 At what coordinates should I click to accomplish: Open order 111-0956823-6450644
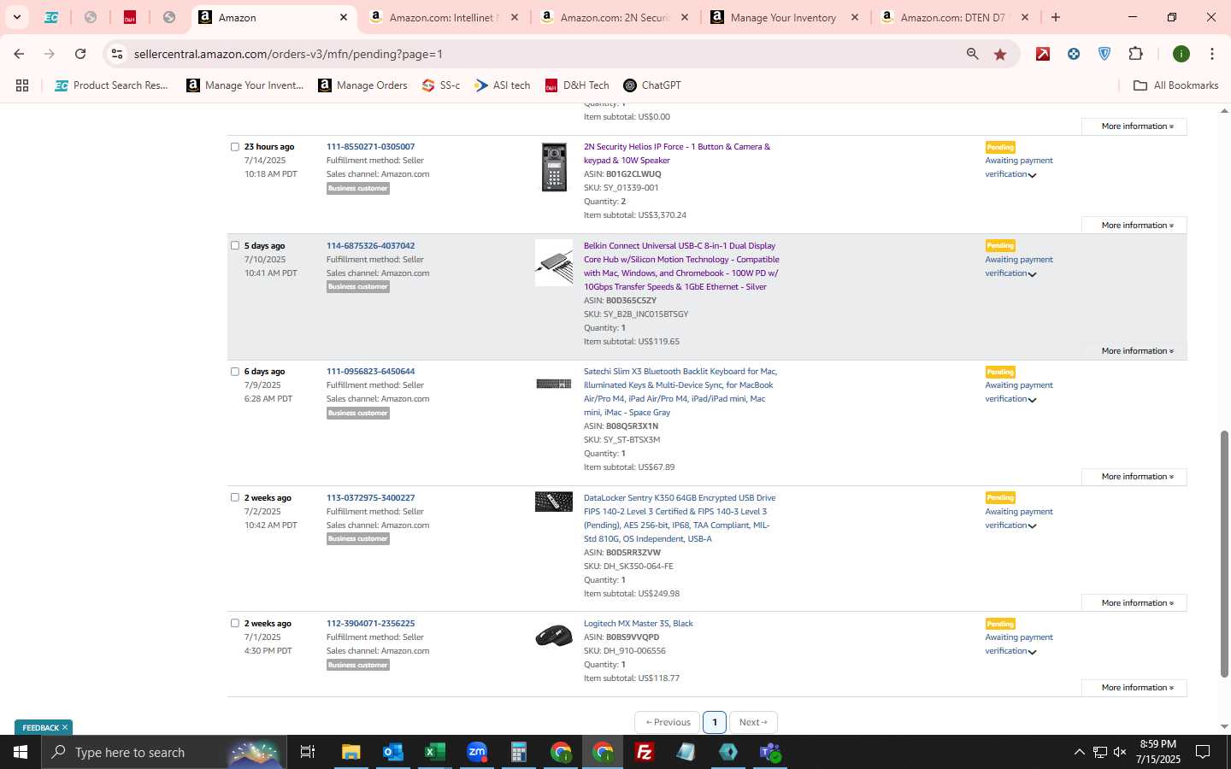click(370, 372)
